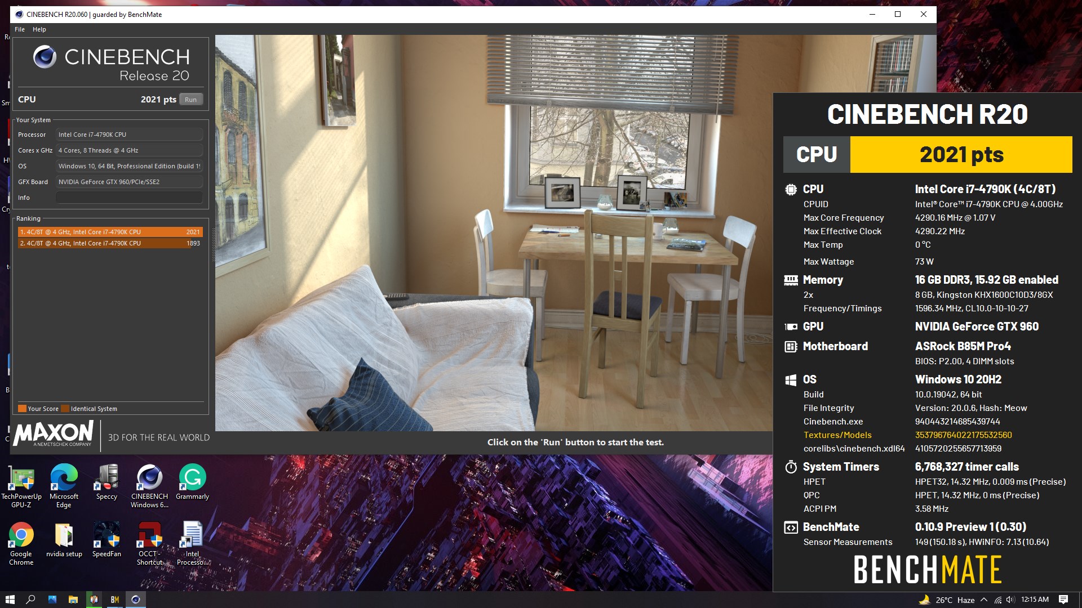This screenshot has width=1082, height=608.
Task: Select the Processor field value
Action: coord(129,135)
